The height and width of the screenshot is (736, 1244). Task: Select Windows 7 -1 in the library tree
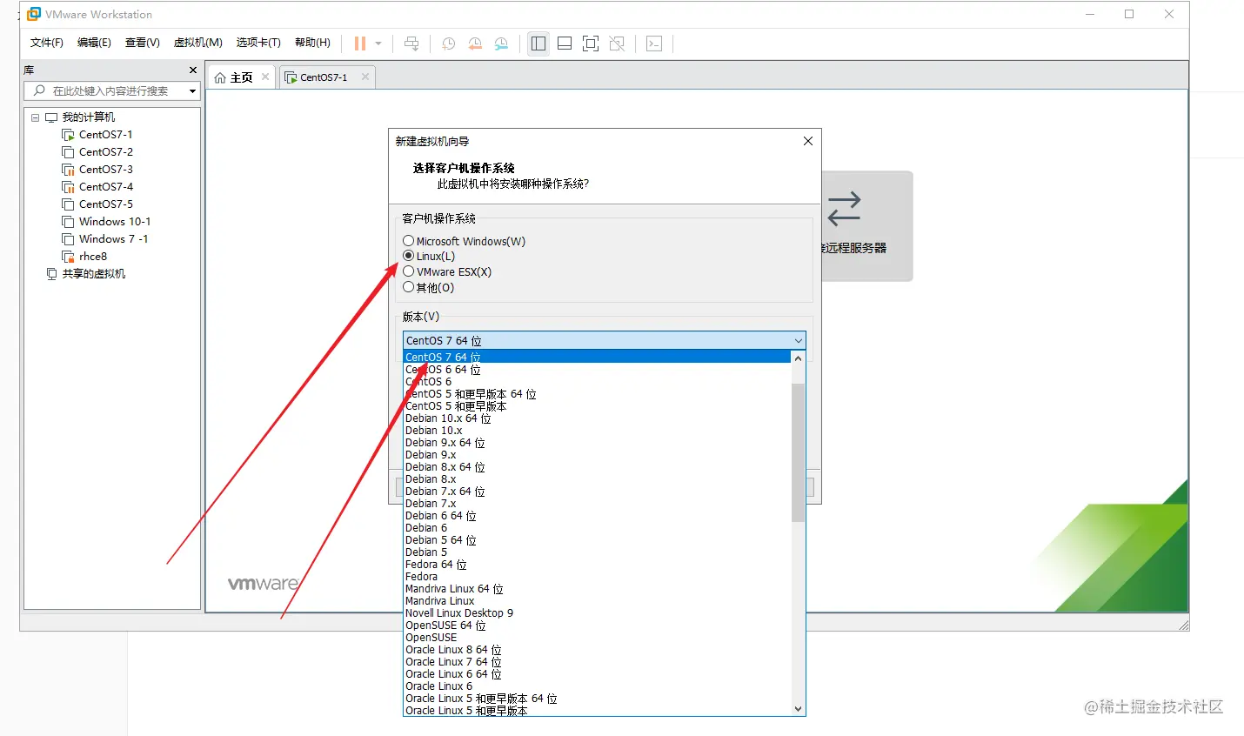tap(113, 239)
